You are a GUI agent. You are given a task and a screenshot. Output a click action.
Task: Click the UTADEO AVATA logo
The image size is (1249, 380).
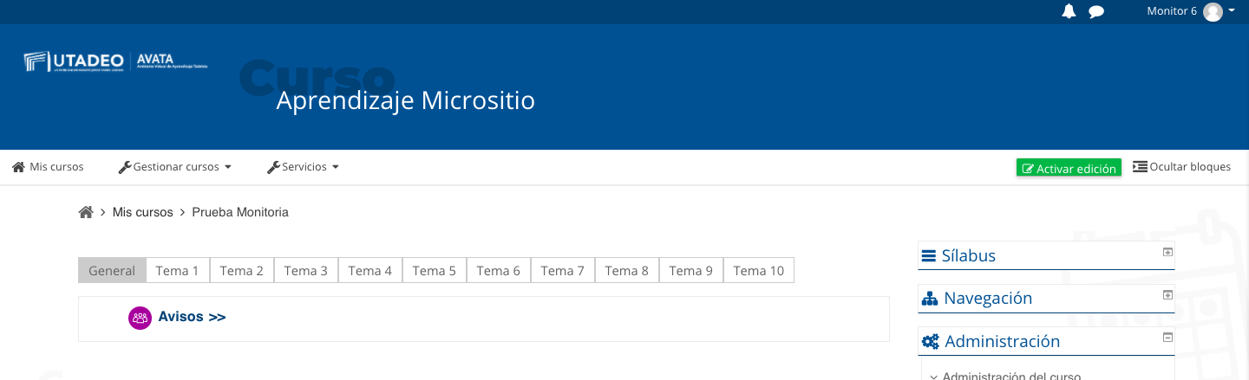pyautogui.click(x=115, y=61)
